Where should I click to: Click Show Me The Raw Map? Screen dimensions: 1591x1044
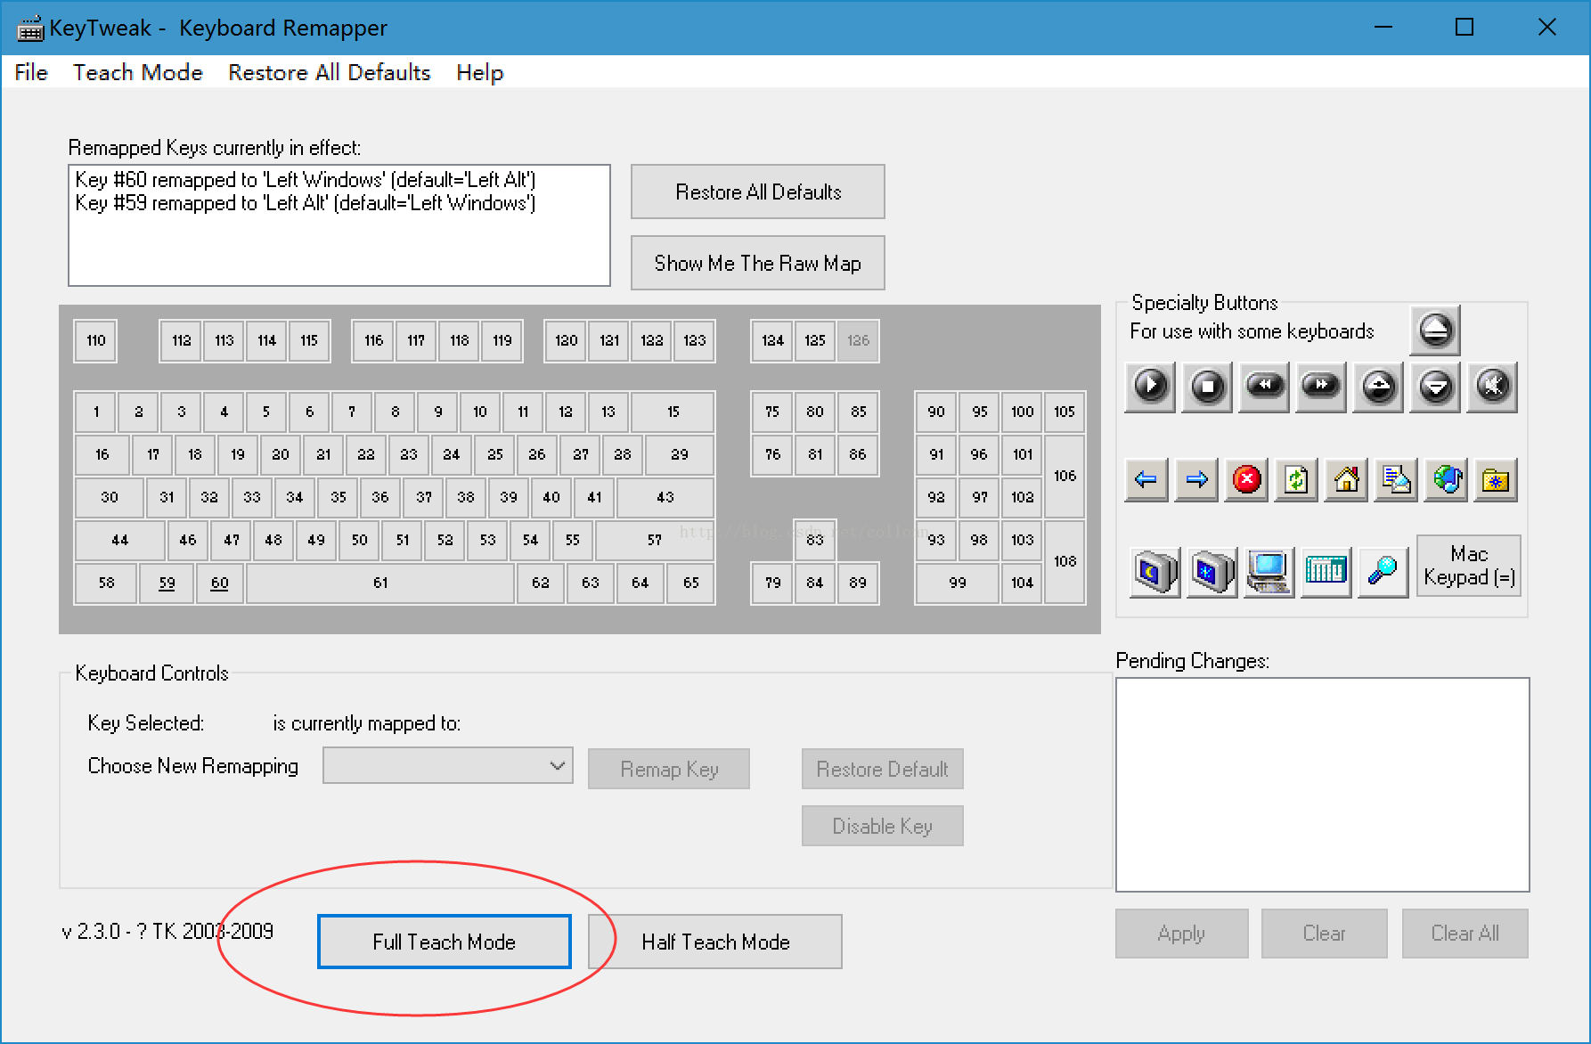758,263
